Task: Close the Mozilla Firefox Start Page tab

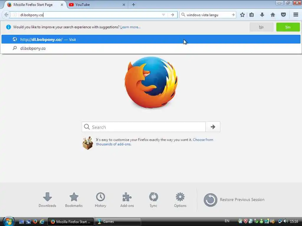Action: click(62, 5)
